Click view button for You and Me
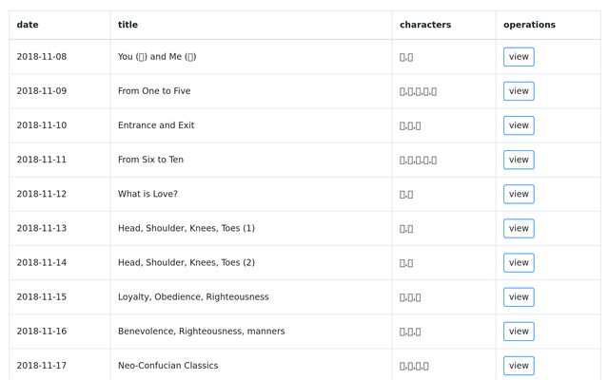The width and height of the screenshot is (609, 380). click(519, 57)
